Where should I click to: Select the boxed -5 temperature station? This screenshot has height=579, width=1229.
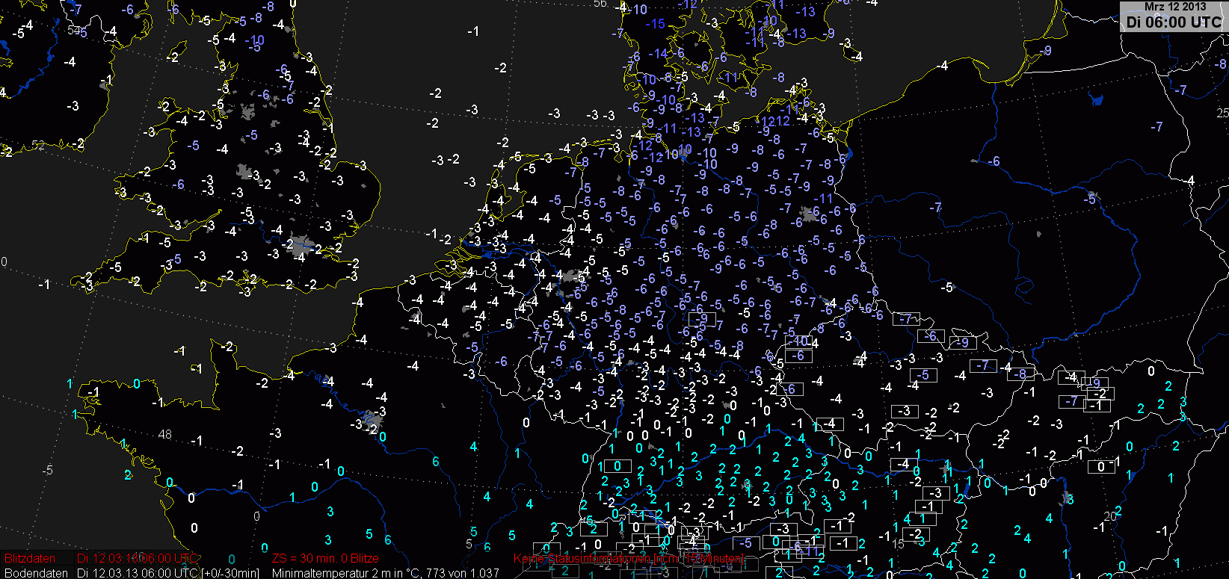[924, 375]
